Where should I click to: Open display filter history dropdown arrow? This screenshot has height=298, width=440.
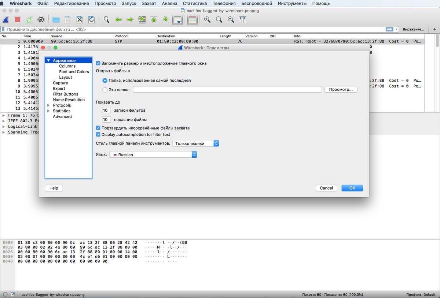(397, 29)
